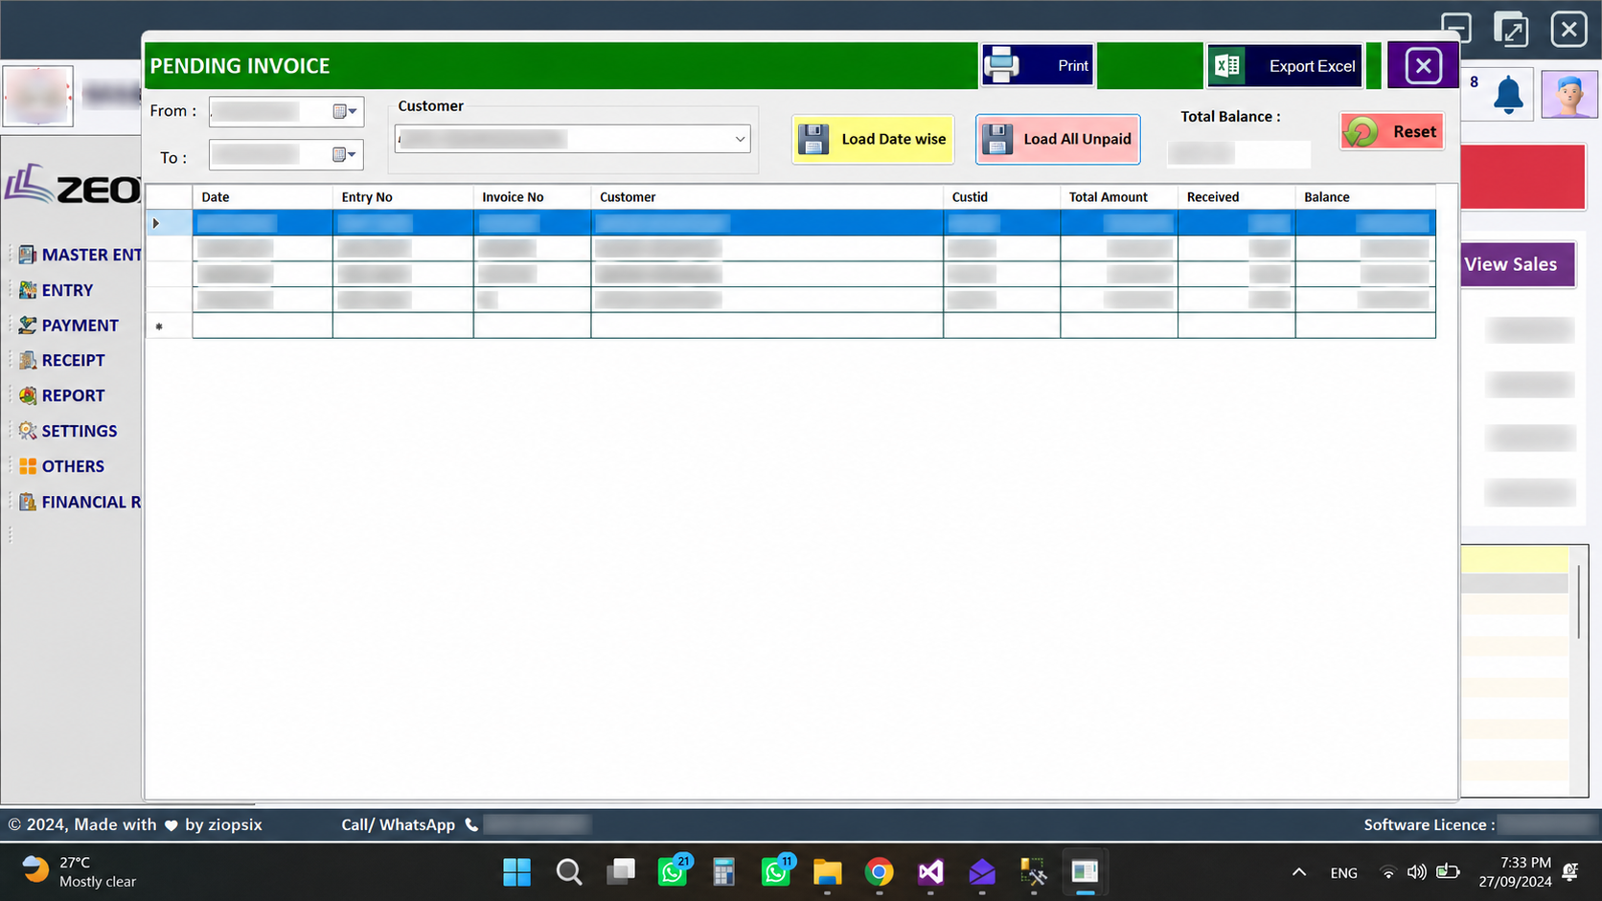Viewport: 1602px width, 901px height.
Task: Click the Custid column header
Action: point(1001,196)
